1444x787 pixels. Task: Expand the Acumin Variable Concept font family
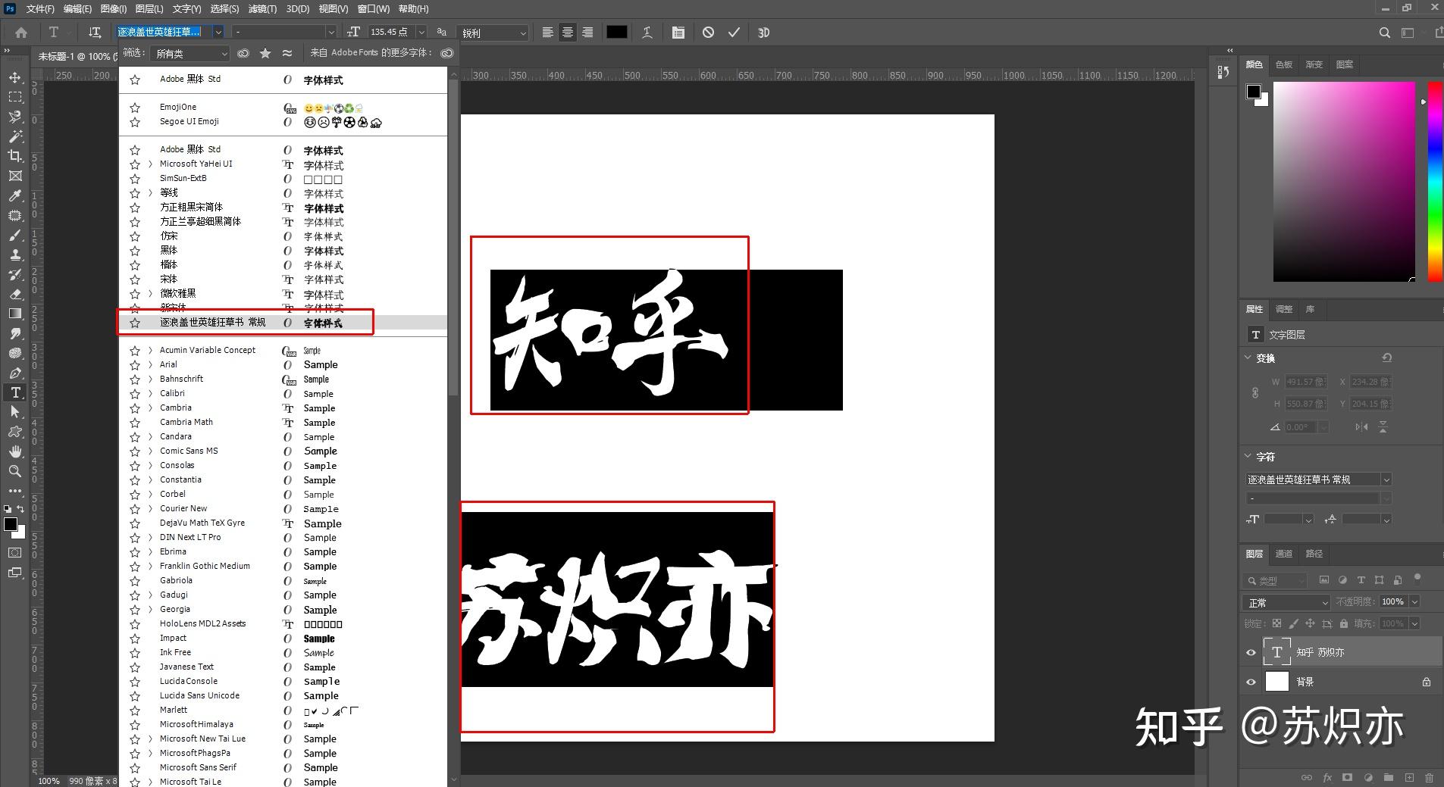pyautogui.click(x=150, y=350)
